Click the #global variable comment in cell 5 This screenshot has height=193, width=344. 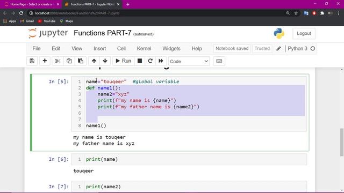point(156,81)
